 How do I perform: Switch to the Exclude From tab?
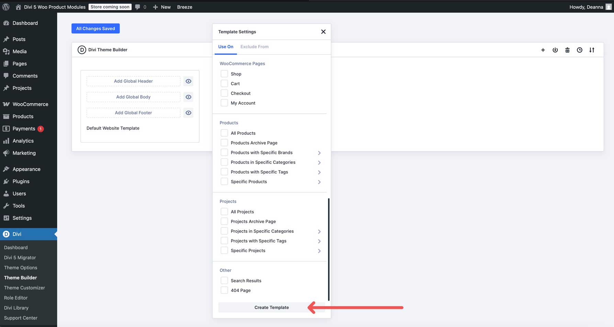(254, 47)
